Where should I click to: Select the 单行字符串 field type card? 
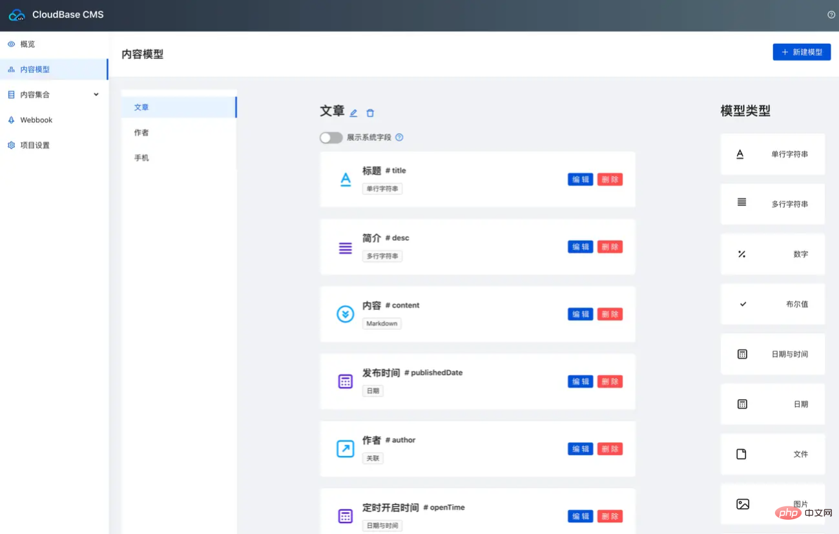pos(772,154)
